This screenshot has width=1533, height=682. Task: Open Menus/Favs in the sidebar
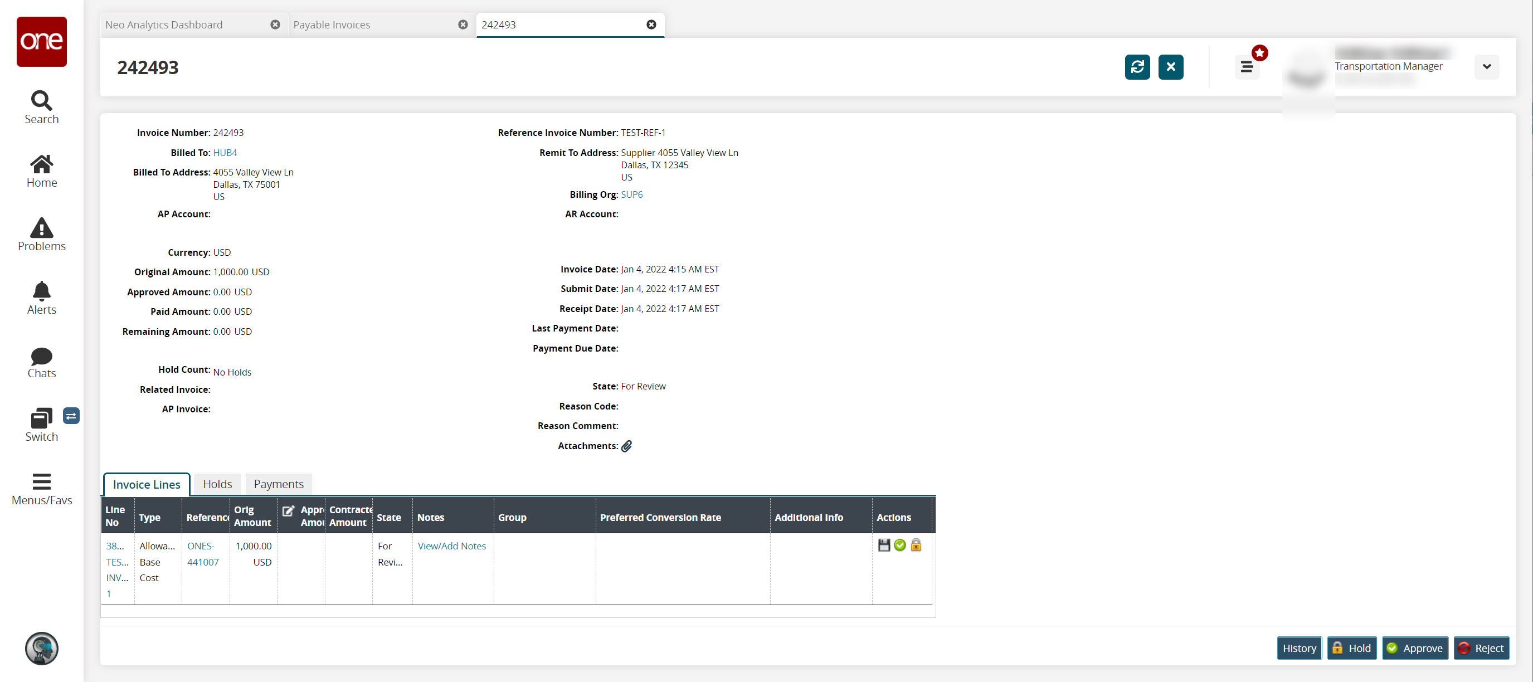pyautogui.click(x=42, y=489)
